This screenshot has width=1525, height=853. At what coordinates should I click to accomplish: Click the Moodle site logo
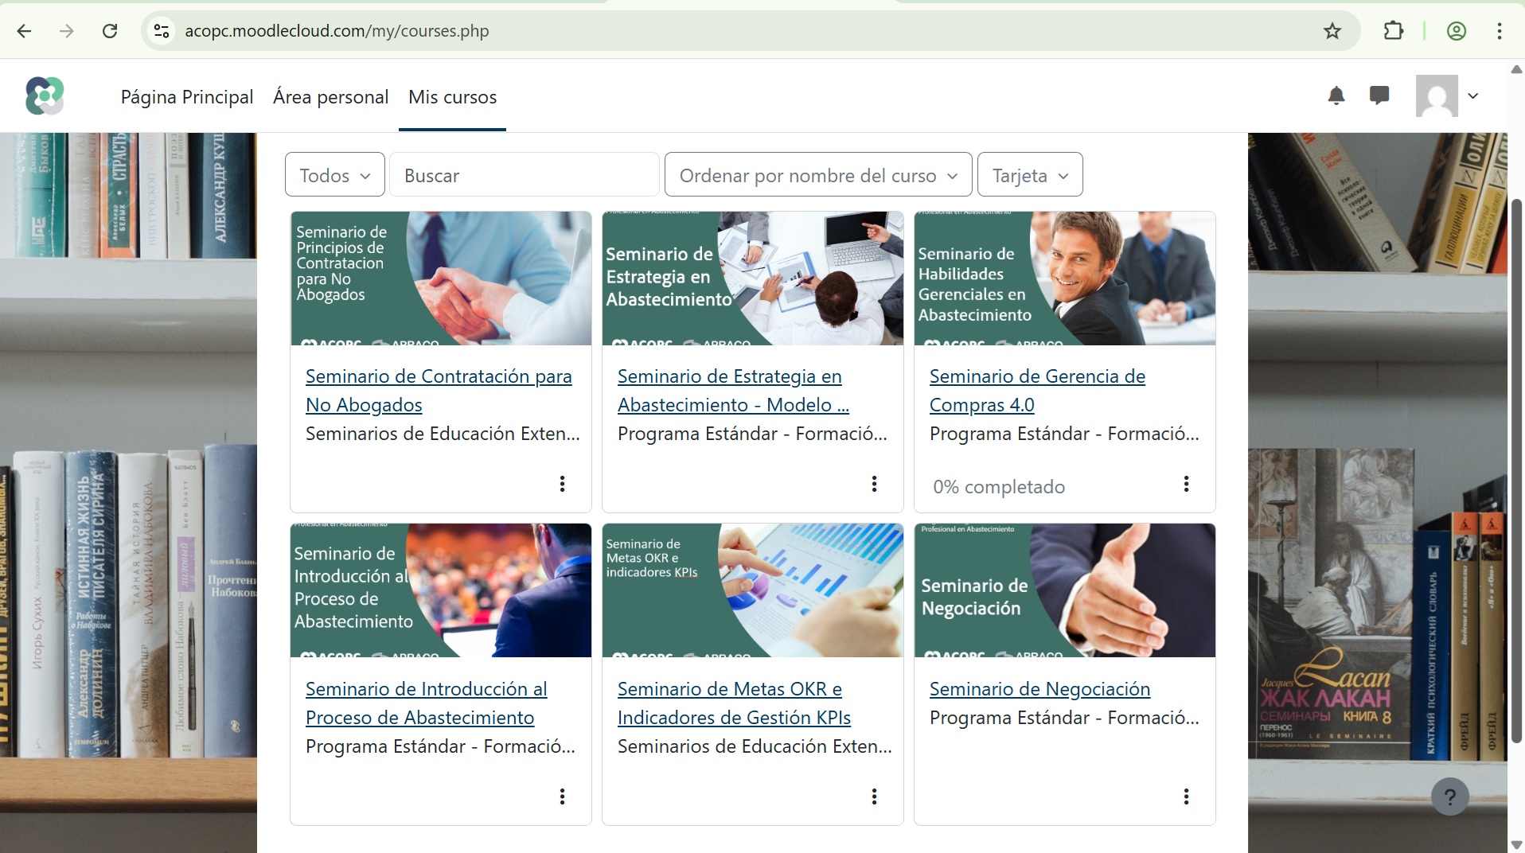pos(45,96)
